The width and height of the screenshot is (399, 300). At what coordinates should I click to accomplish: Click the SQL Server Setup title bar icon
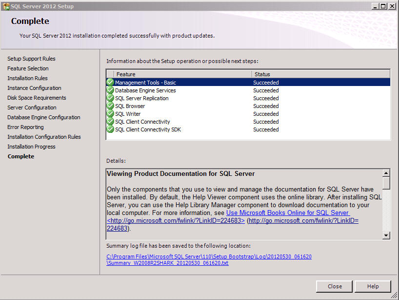point(6,6)
